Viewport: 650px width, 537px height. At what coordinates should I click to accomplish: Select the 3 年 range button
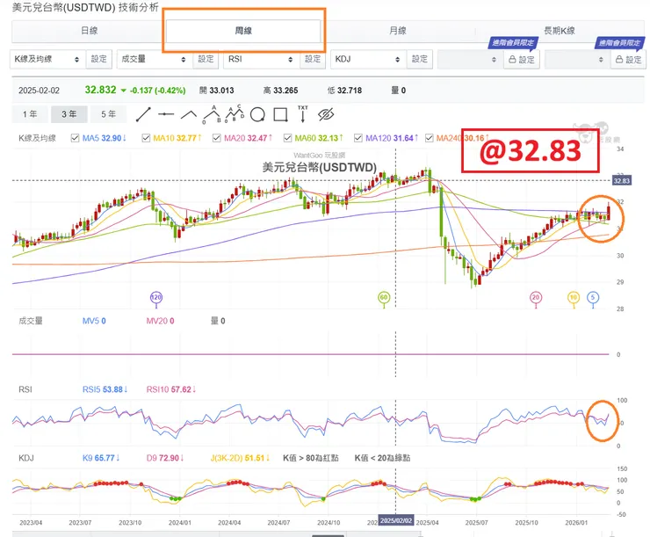[x=69, y=114]
